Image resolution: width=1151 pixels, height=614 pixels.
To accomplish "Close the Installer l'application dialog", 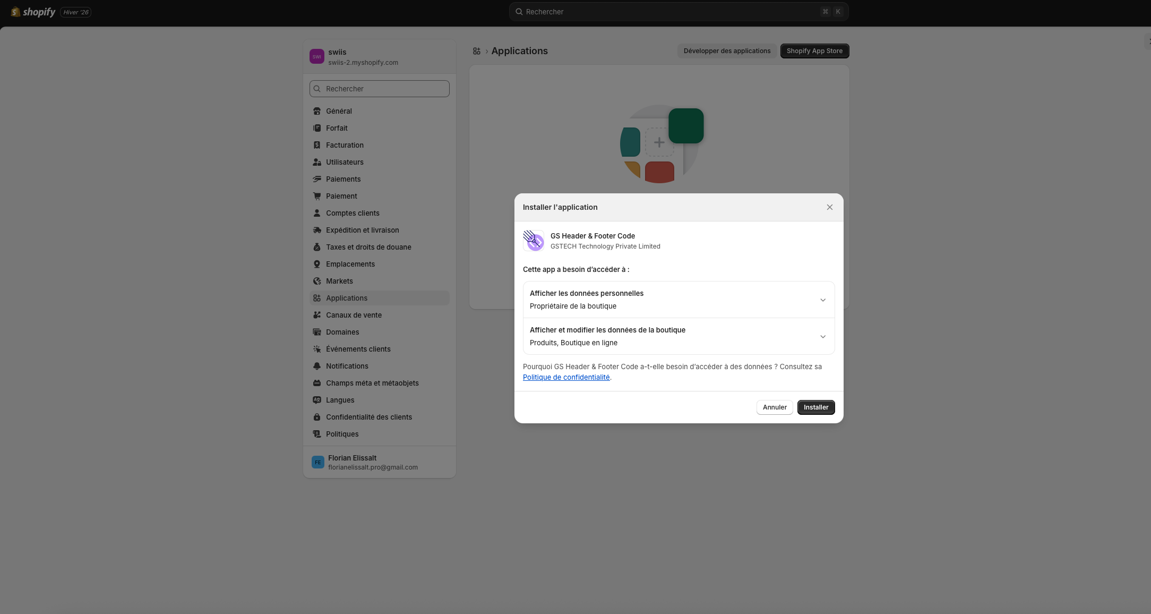I will click(830, 207).
